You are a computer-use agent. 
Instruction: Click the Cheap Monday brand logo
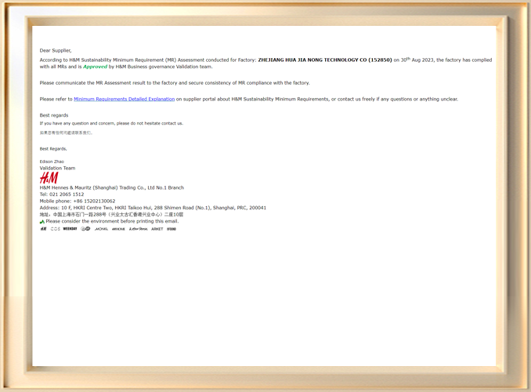[x=85, y=229]
